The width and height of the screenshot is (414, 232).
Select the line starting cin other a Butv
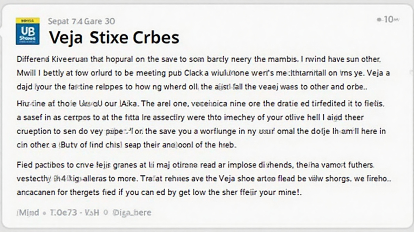(x=126, y=145)
